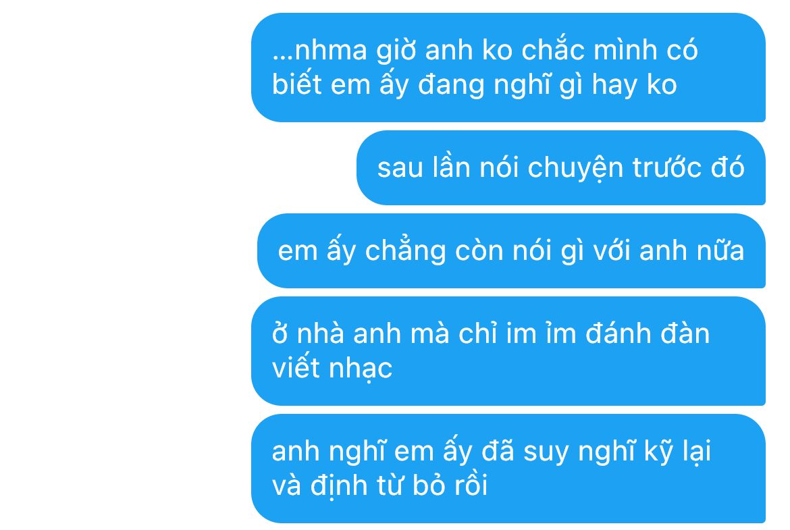Tap the 'em ấy chẳng còn nói gì' message
Image resolution: width=790 pixels, height=530 pixels.
pos(511,251)
